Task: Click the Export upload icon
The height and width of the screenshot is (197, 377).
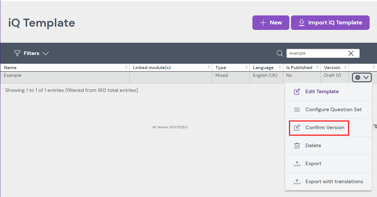Action: (297, 163)
